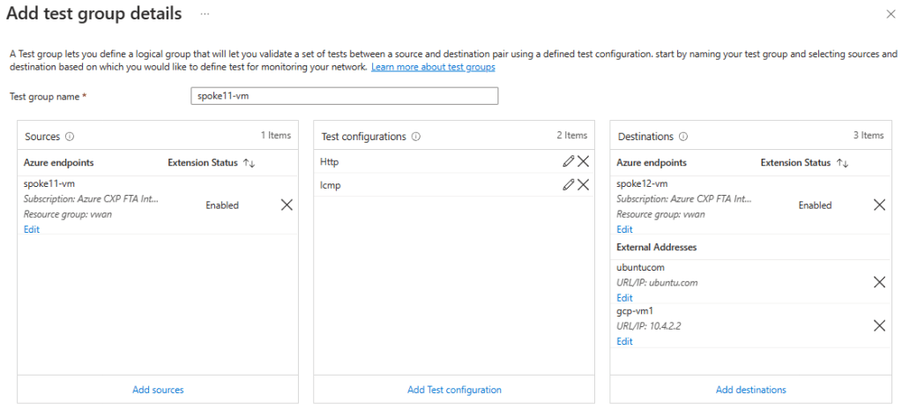Screen dimensions: 902x410
Task: Remove the Http test configuration
Action: click(583, 162)
